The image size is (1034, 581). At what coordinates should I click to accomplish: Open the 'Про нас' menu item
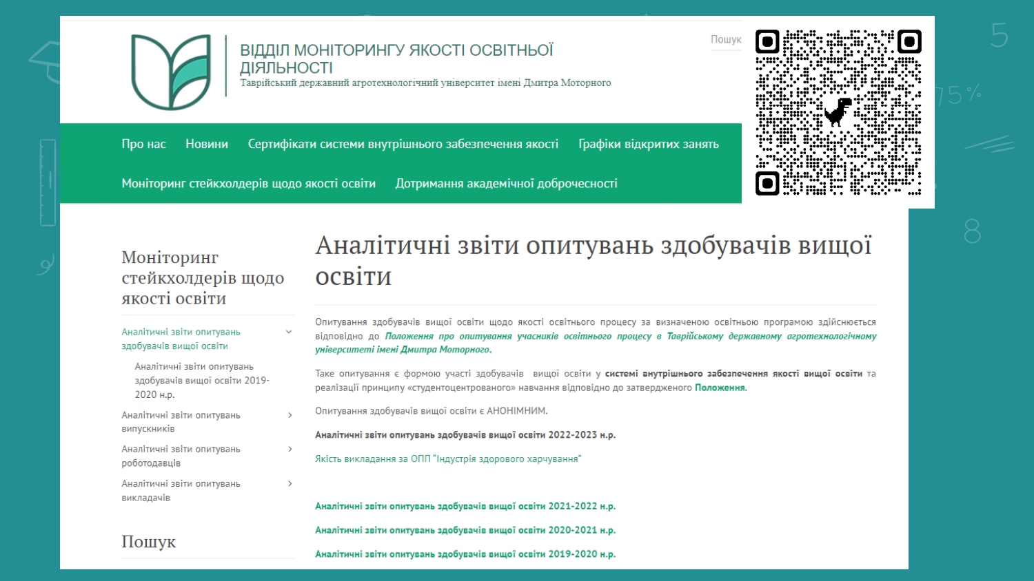[x=144, y=144]
